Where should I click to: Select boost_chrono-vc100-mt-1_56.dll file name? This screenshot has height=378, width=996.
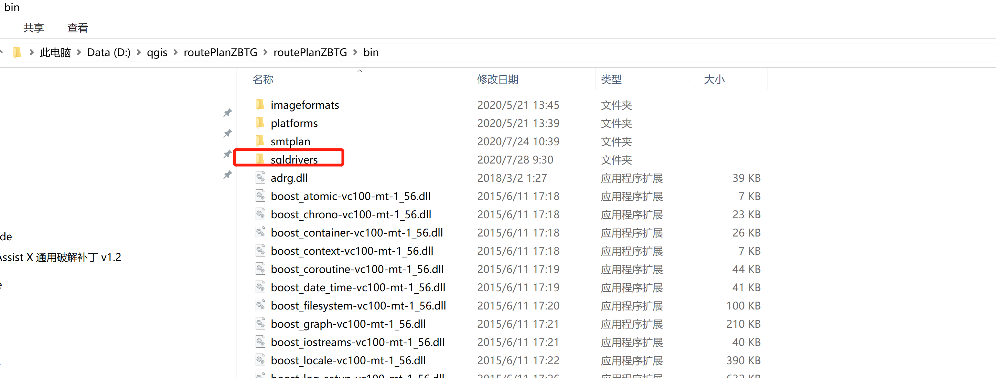[x=351, y=214]
